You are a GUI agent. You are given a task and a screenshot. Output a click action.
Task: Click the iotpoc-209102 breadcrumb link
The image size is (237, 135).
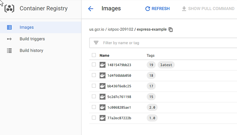click(120, 29)
